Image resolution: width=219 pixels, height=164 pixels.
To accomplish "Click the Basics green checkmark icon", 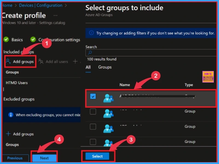I will point(6,40).
